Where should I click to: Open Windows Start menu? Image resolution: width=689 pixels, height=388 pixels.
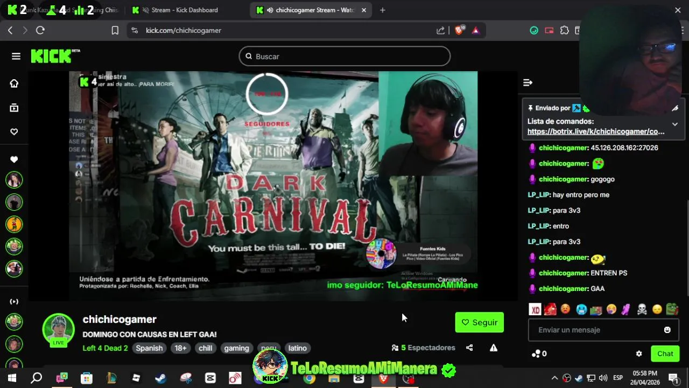coord(12,378)
